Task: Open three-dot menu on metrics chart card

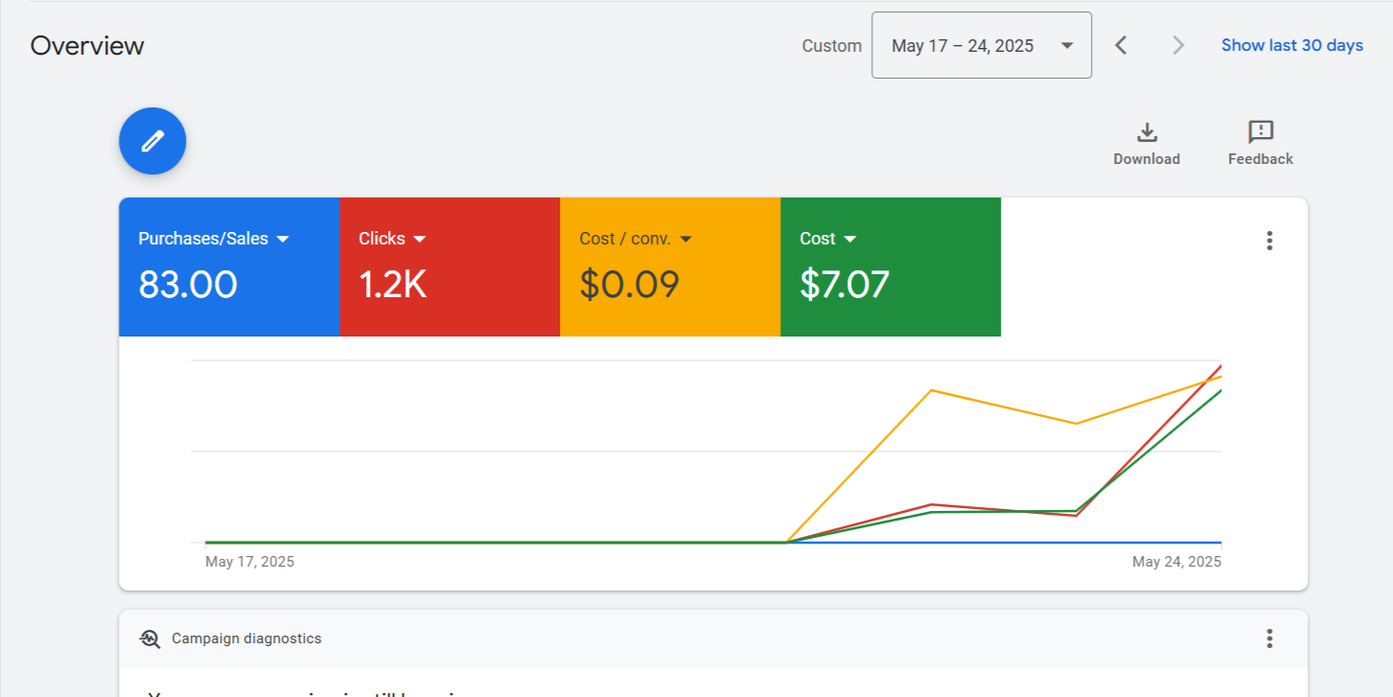Action: coord(1269,241)
